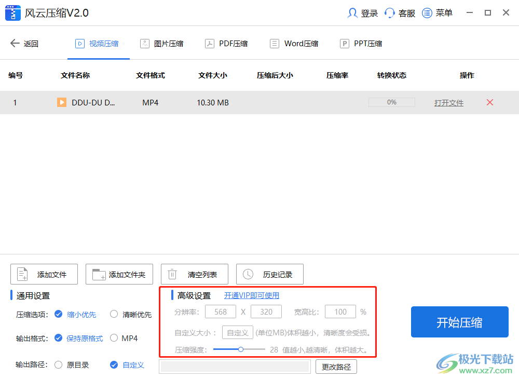Viewport: 519px width, 379px height.
Task: Click the orange video icon of DDU-DU file
Action: [62, 102]
